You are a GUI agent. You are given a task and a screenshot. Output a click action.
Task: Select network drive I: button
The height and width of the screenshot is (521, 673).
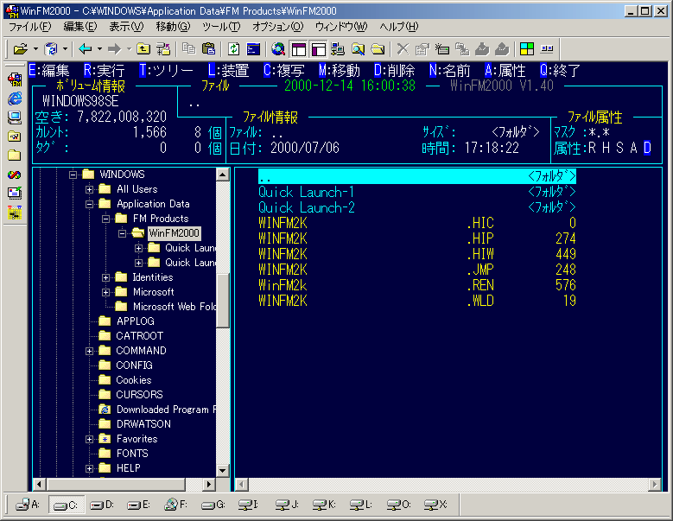[249, 505]
